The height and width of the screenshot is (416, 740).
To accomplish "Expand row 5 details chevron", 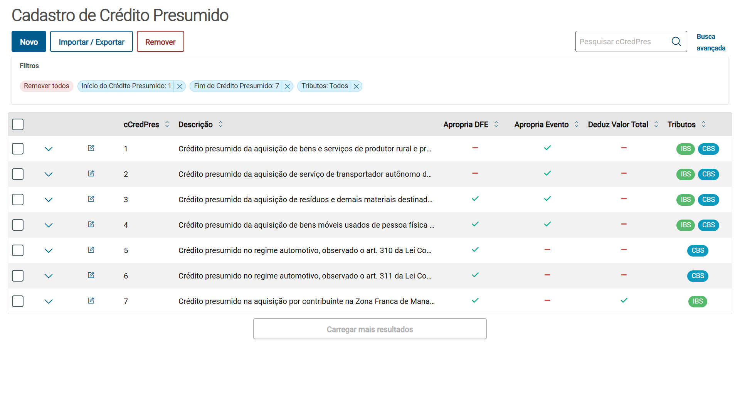I will (x=49, y=250).
